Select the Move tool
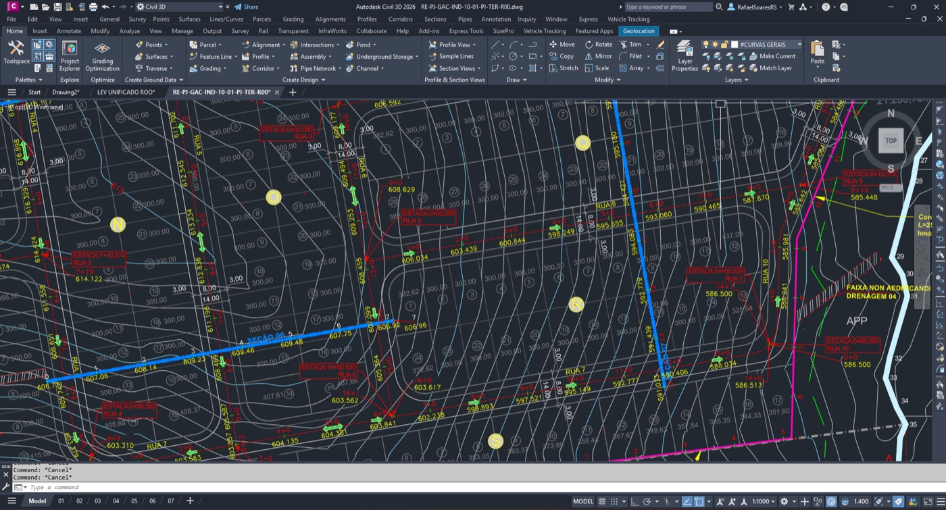This screenshot has height=510, width=946. 562,45
